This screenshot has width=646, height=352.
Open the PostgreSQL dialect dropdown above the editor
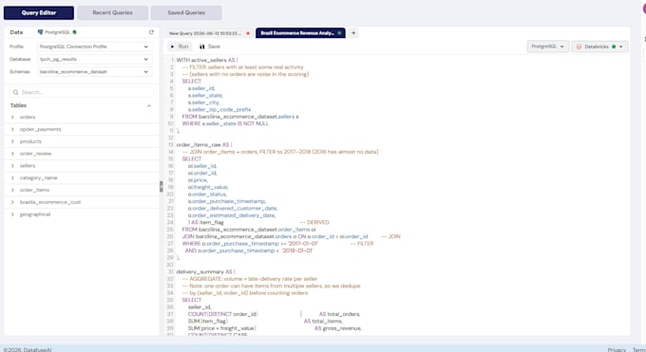pos(548,46)
